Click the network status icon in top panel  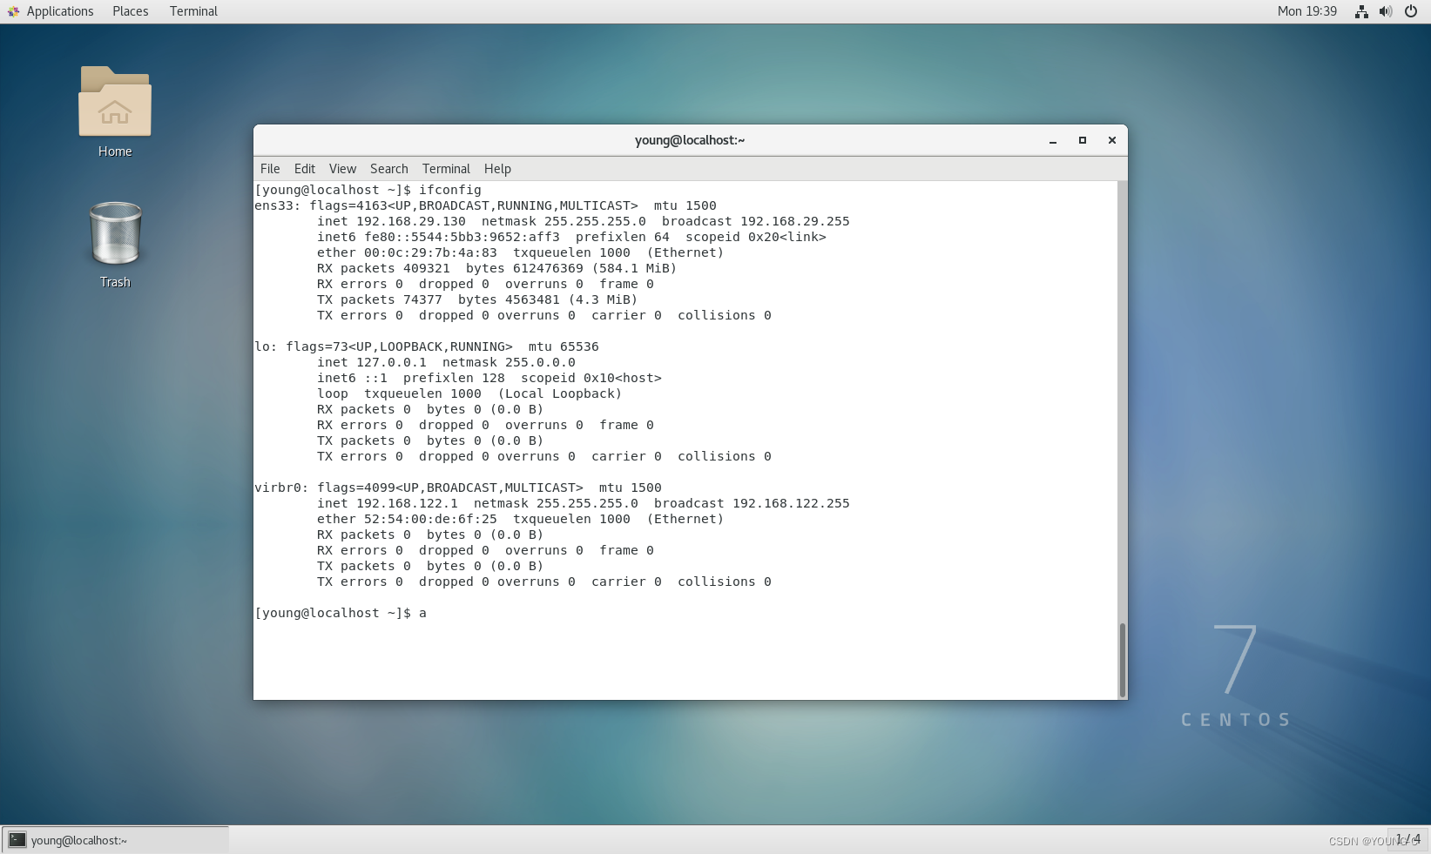coord(1360,11)
